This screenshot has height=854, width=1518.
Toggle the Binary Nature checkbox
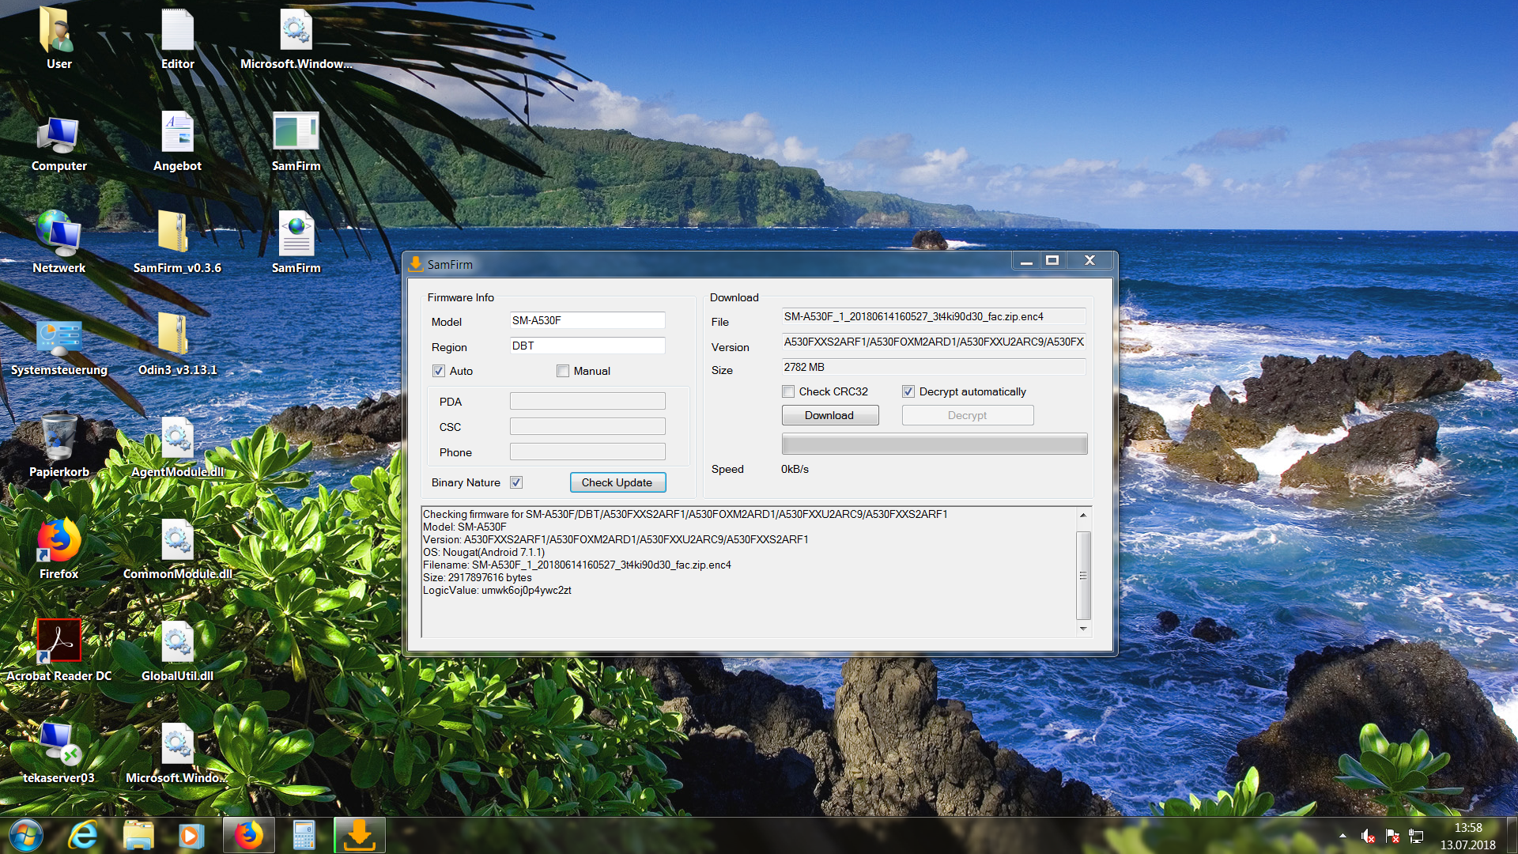click(516, 482)
